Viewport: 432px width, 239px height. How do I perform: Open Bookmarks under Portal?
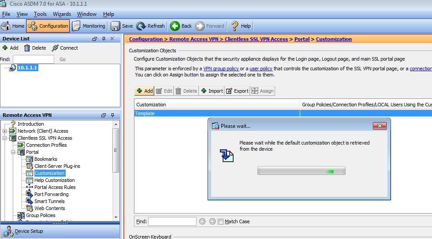point(45,159)
